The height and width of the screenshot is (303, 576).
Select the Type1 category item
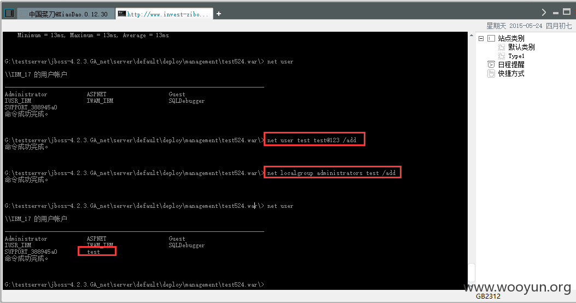pyautogui.click(x=516, y=56)
